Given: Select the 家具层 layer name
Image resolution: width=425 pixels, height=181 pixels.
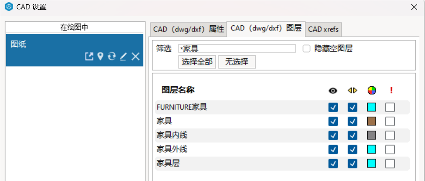Looking at the screenshot, I should tap(168, 163).
